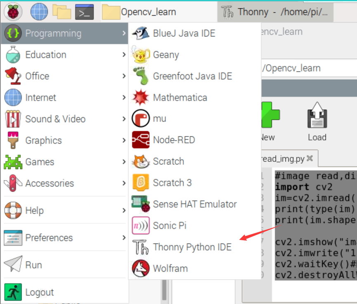
Task: Click the Logout running man icon
Action: [13, 292]
